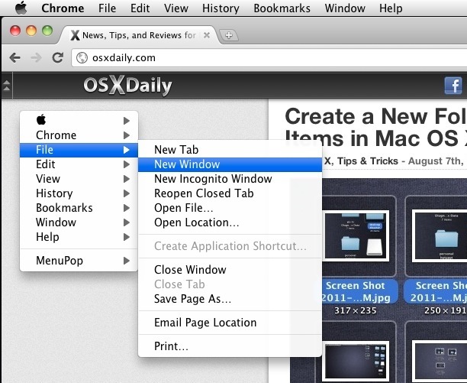Choose Open Location… from the submenu
Image resolution: width=467 pixels, height=383 pixels.
[230, 222]
